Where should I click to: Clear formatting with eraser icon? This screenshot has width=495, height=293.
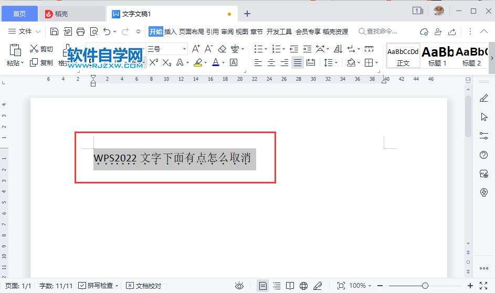(222, 49)
